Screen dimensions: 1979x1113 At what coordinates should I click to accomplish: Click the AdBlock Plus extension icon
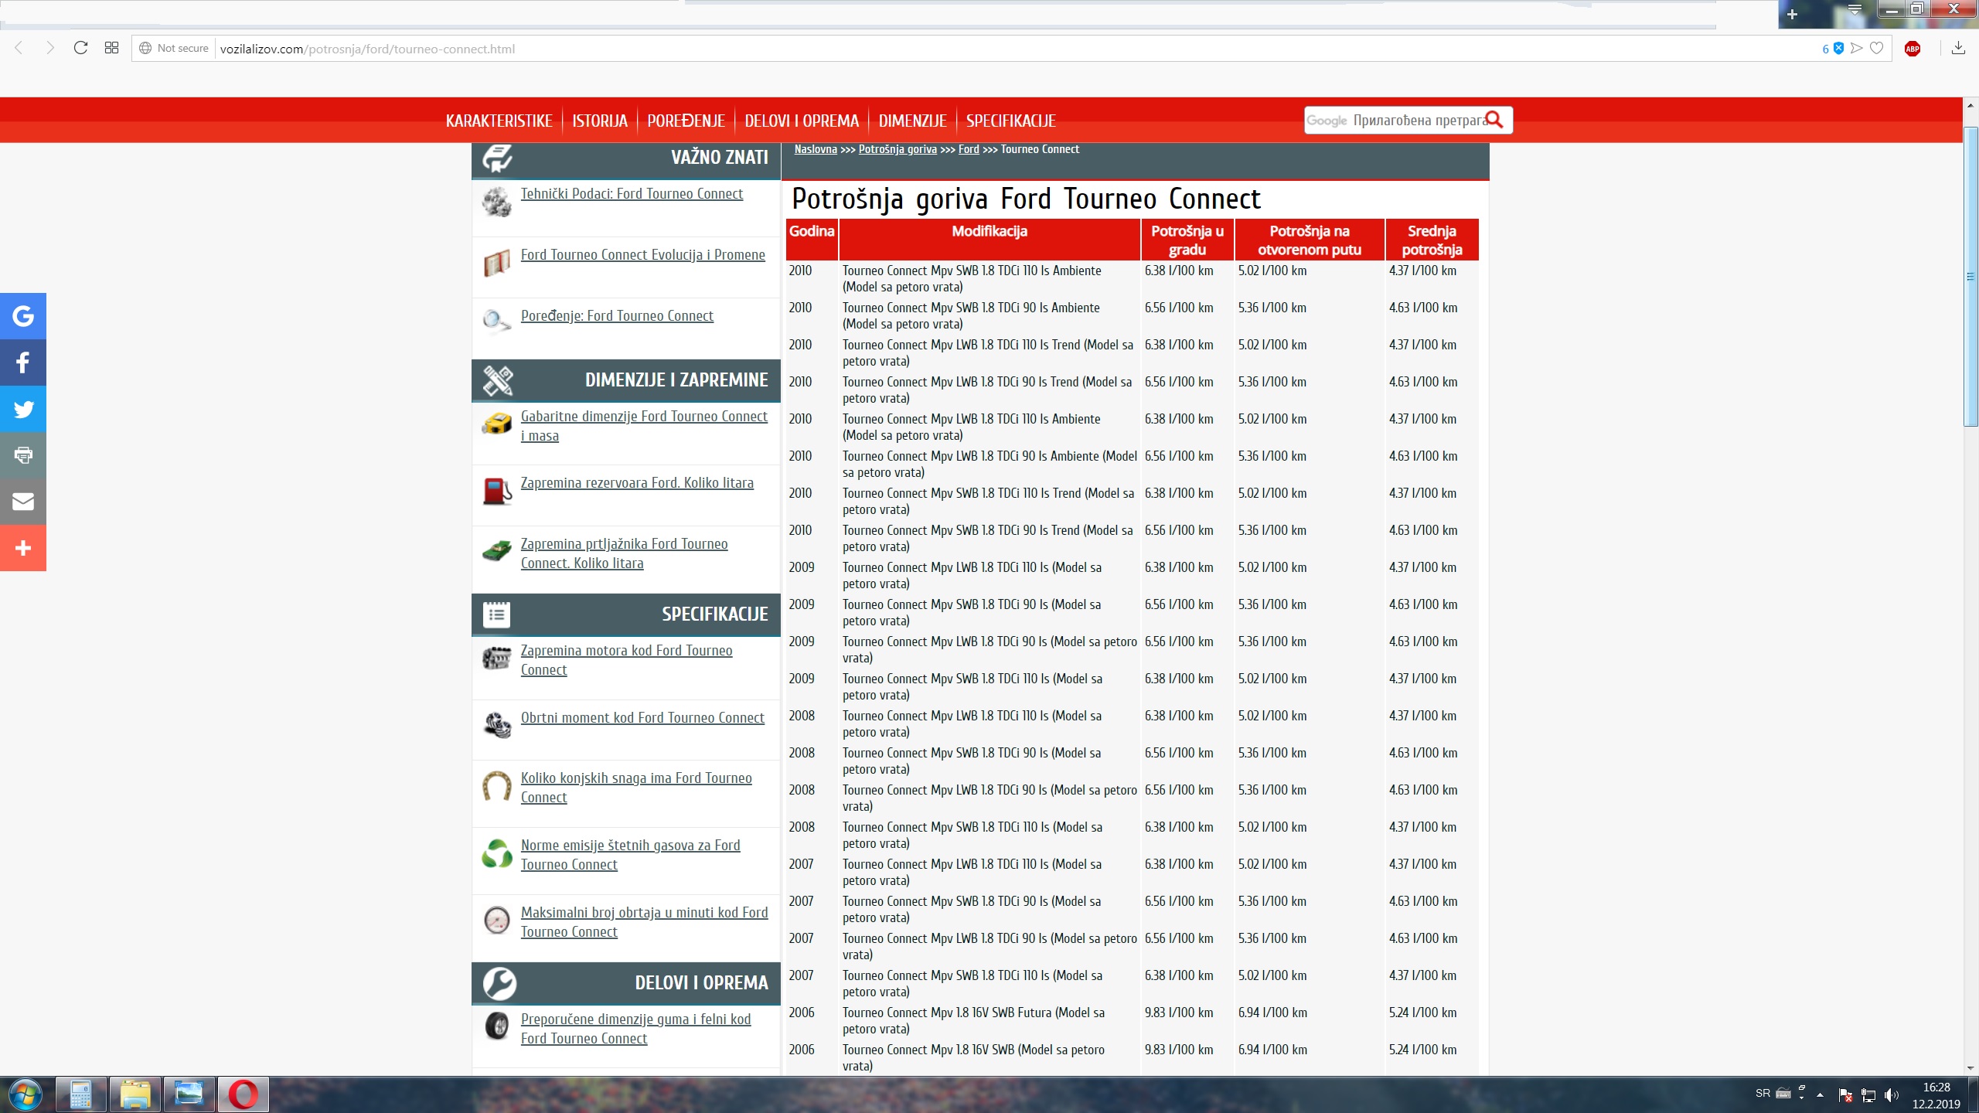click(1913, 49)
